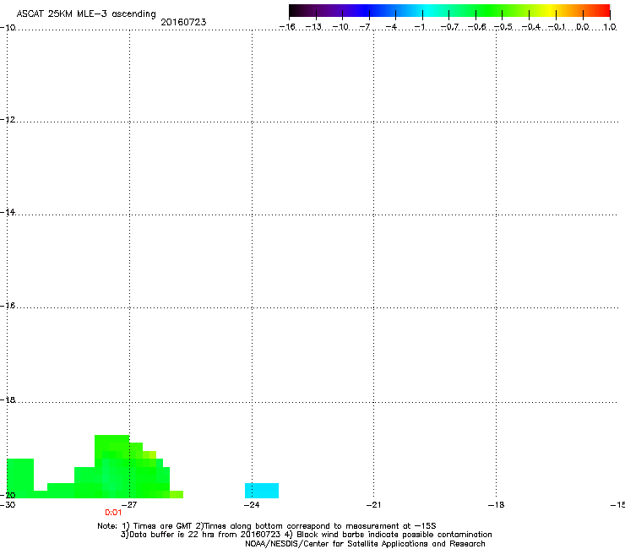Click the -16 latitude axis label
This screenshot has height=549, width=625.
8,306
